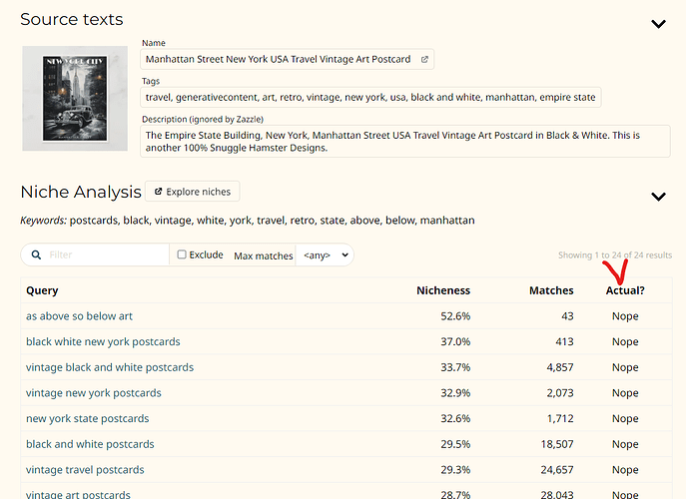
Task: Sort by the Actual? column header
Action: click(625, 290)
